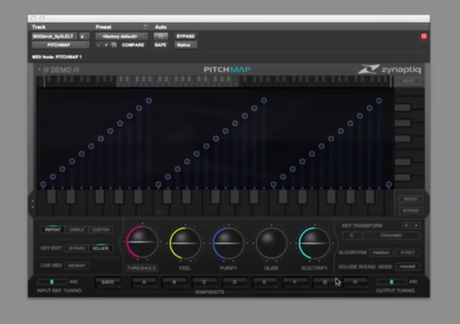This screenshot has width=460, height=324.
Task: Select snapshot C
Action: pos(204,282)
